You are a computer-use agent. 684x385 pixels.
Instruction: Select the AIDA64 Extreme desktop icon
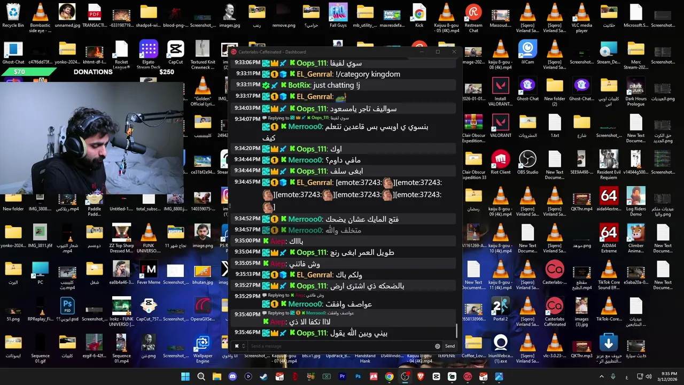(x=609, y=239)
